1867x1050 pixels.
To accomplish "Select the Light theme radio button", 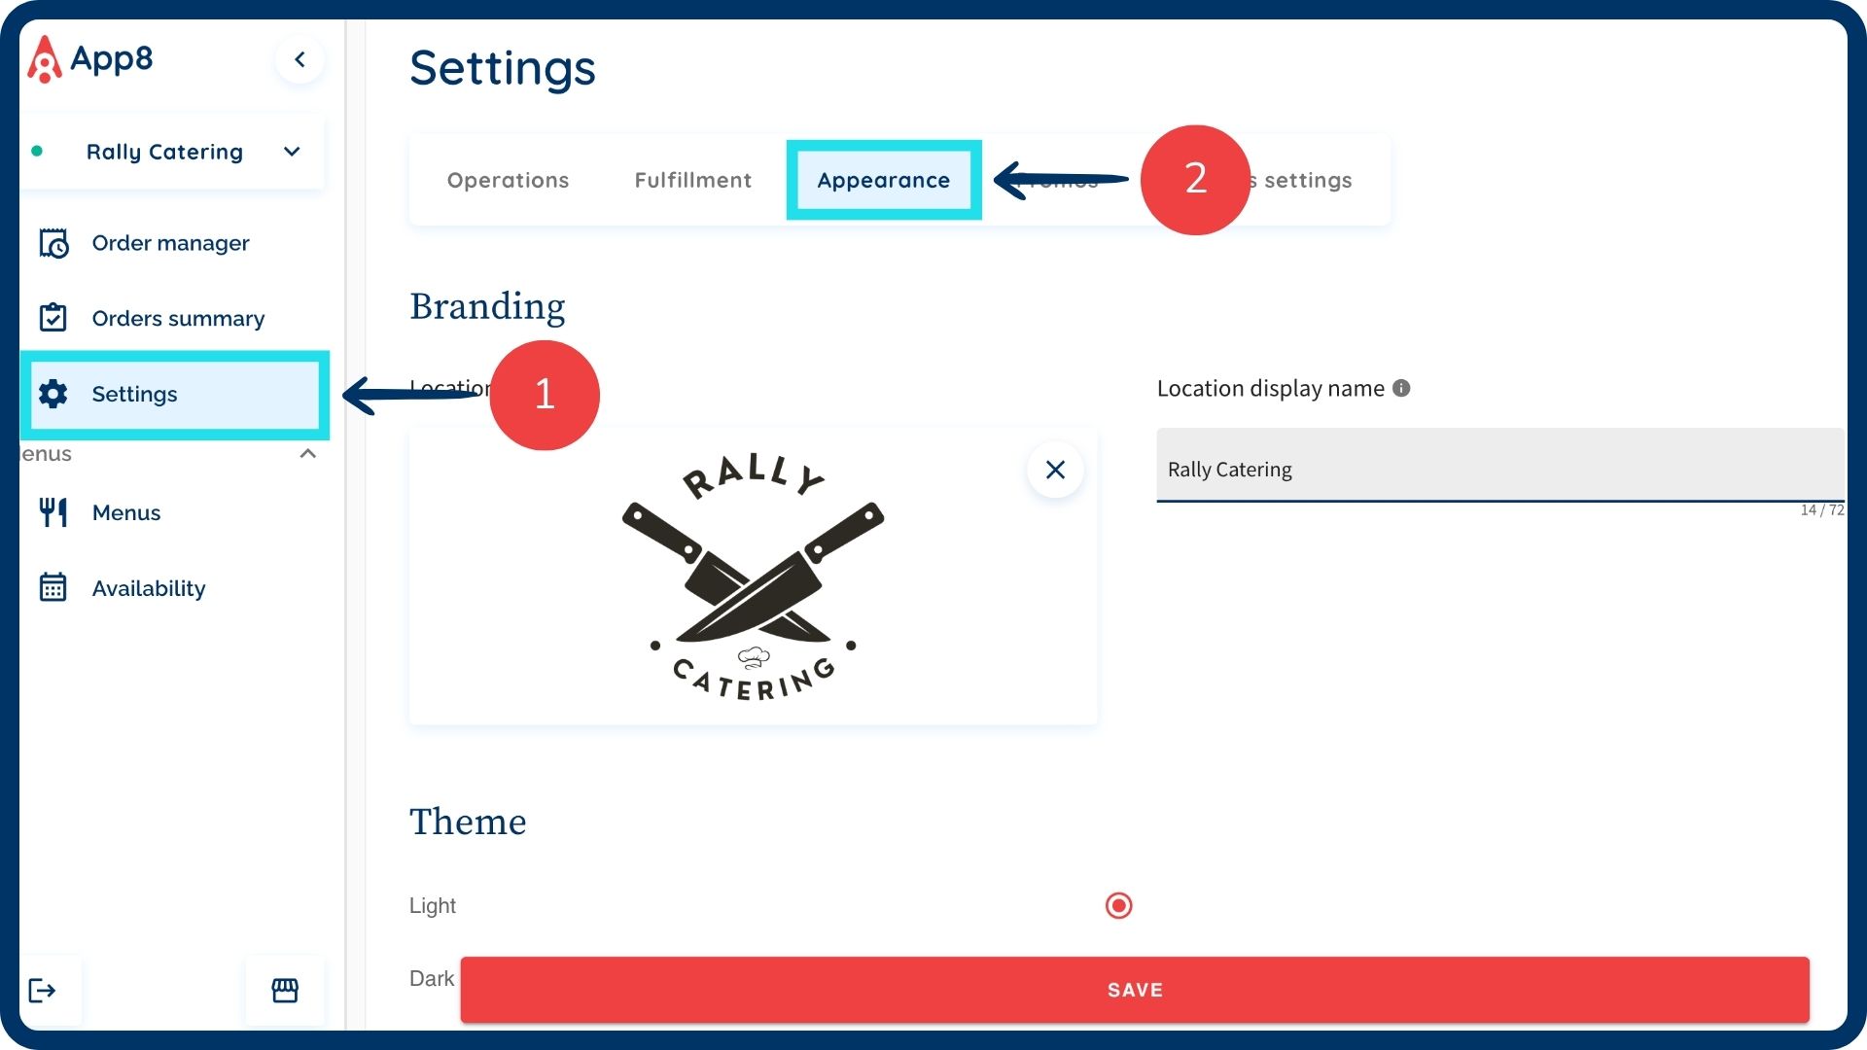I will point(1118,906).
